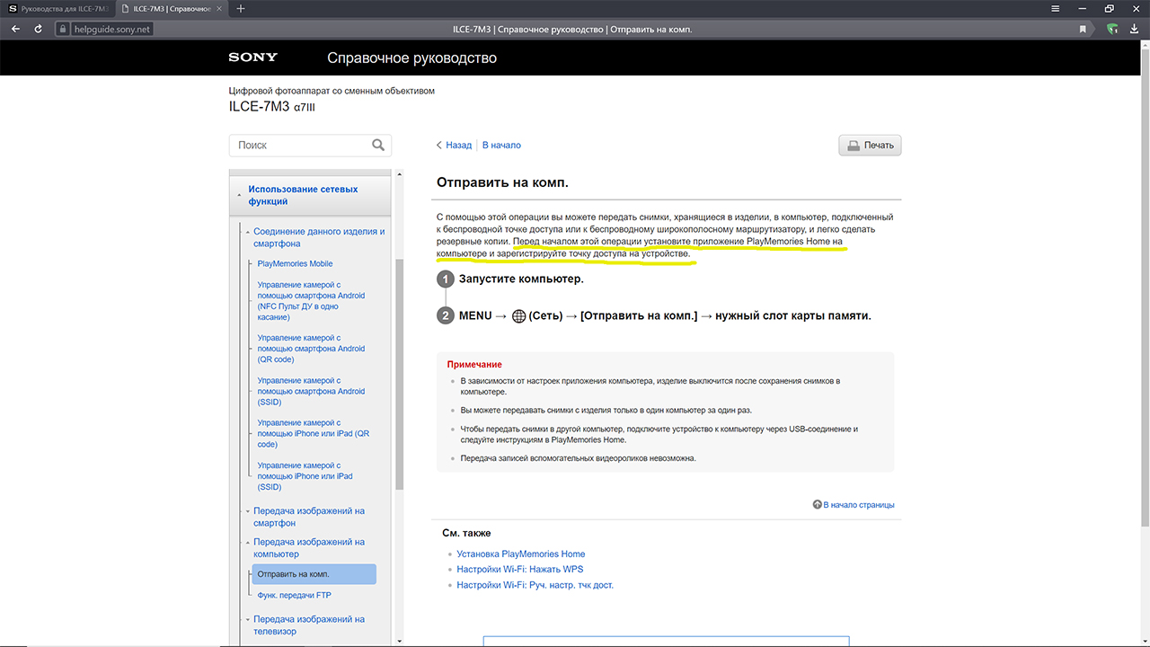1150x647 pixels.
Task: Open a new tab with plus icon
Action: (x=240, y=8)
